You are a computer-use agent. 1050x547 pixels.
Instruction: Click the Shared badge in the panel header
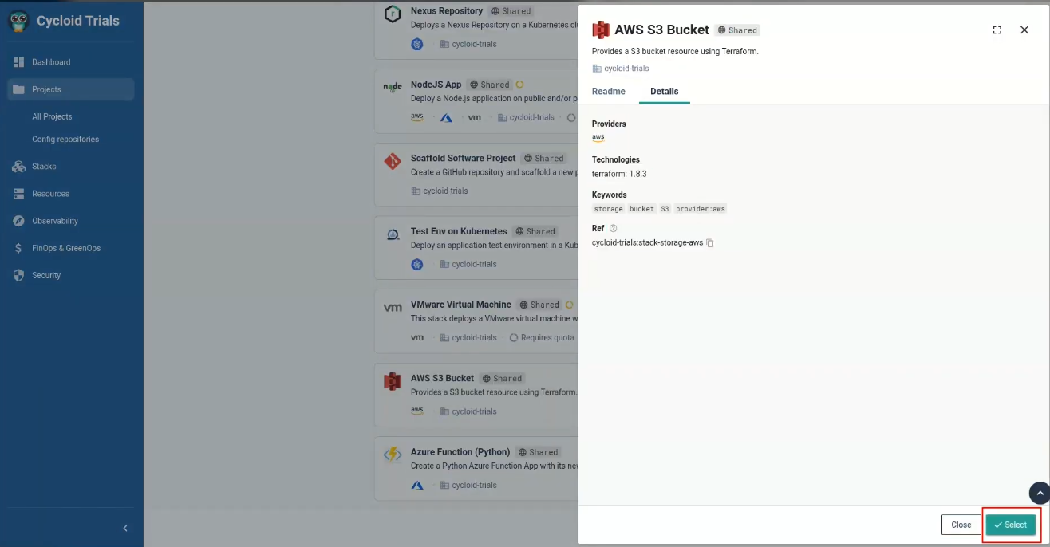(737, 30)
